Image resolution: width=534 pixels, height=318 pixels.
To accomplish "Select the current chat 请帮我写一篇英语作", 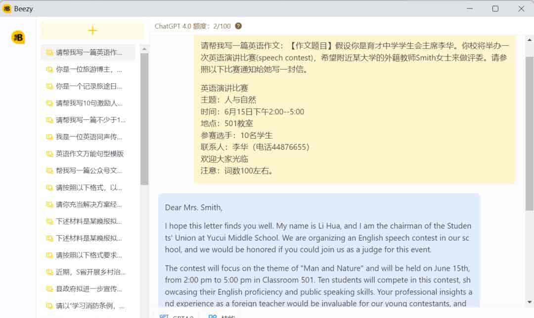I will [89, 52].
